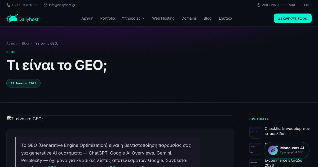Switch language with the EN button
318x167 pixels.
tap(306, 5)
